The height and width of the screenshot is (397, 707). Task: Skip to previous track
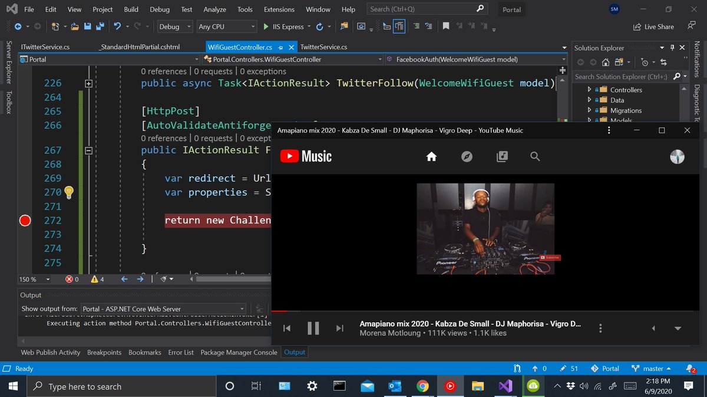click(x=287, y=328)
